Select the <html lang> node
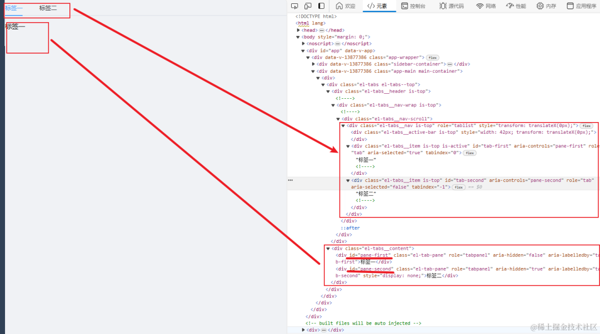The height and width of the screenshot is (334, 600). [311, 23]
